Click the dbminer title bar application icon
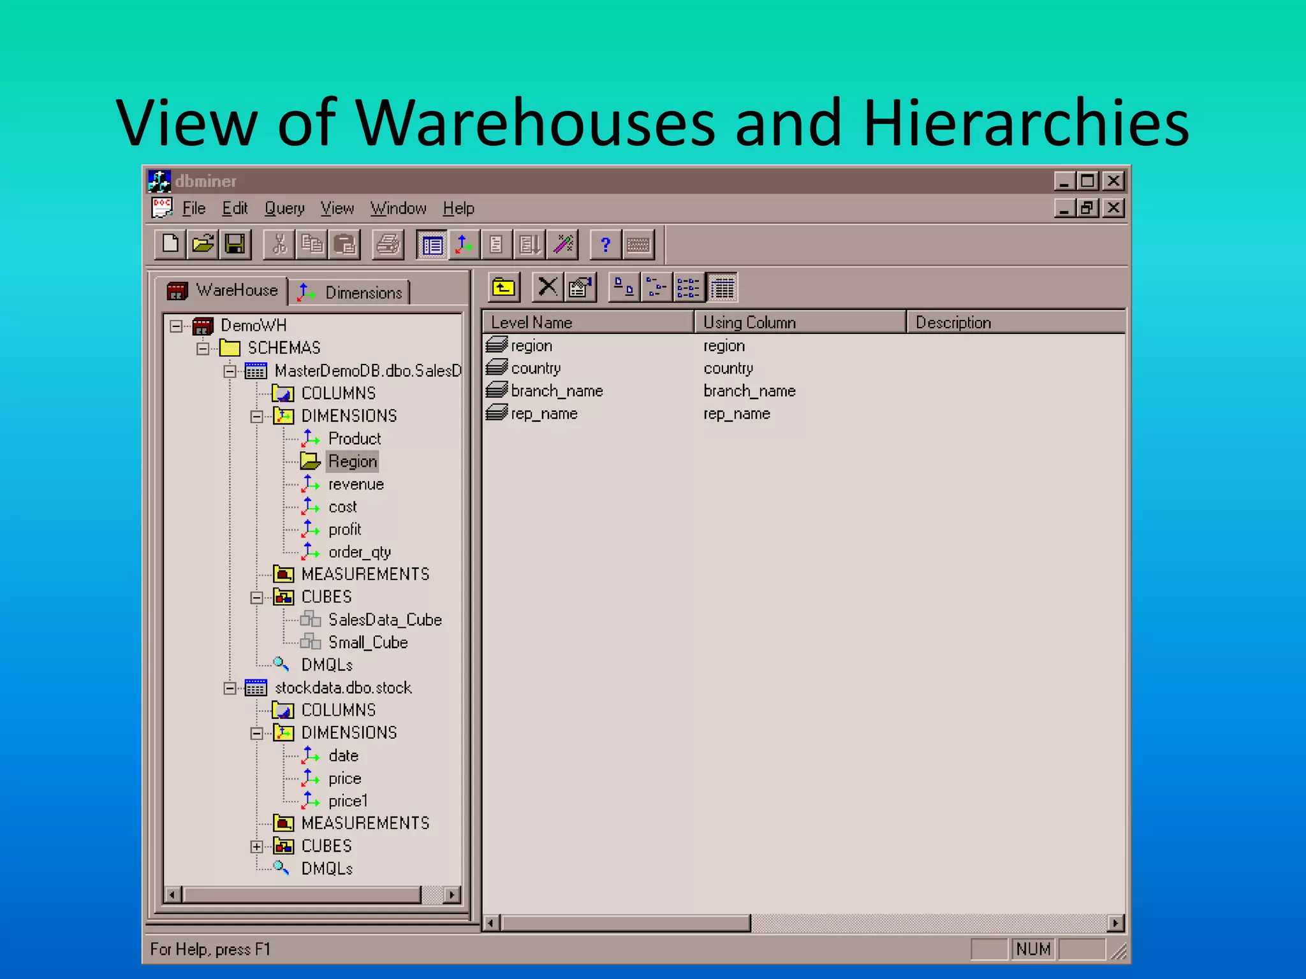Viewport: 1306px width, 979px height. point(159,181)
